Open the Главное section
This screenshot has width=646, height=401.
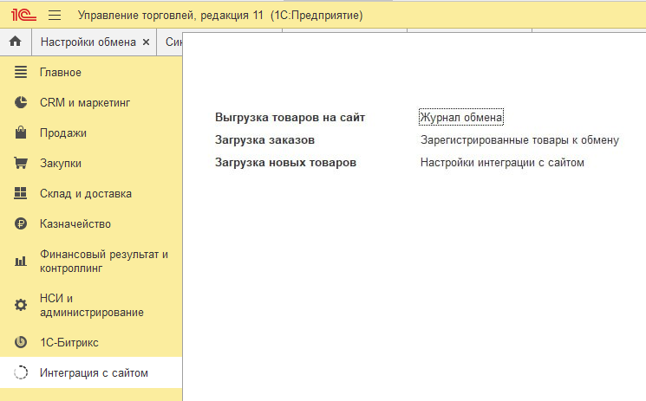click(61, 73)
